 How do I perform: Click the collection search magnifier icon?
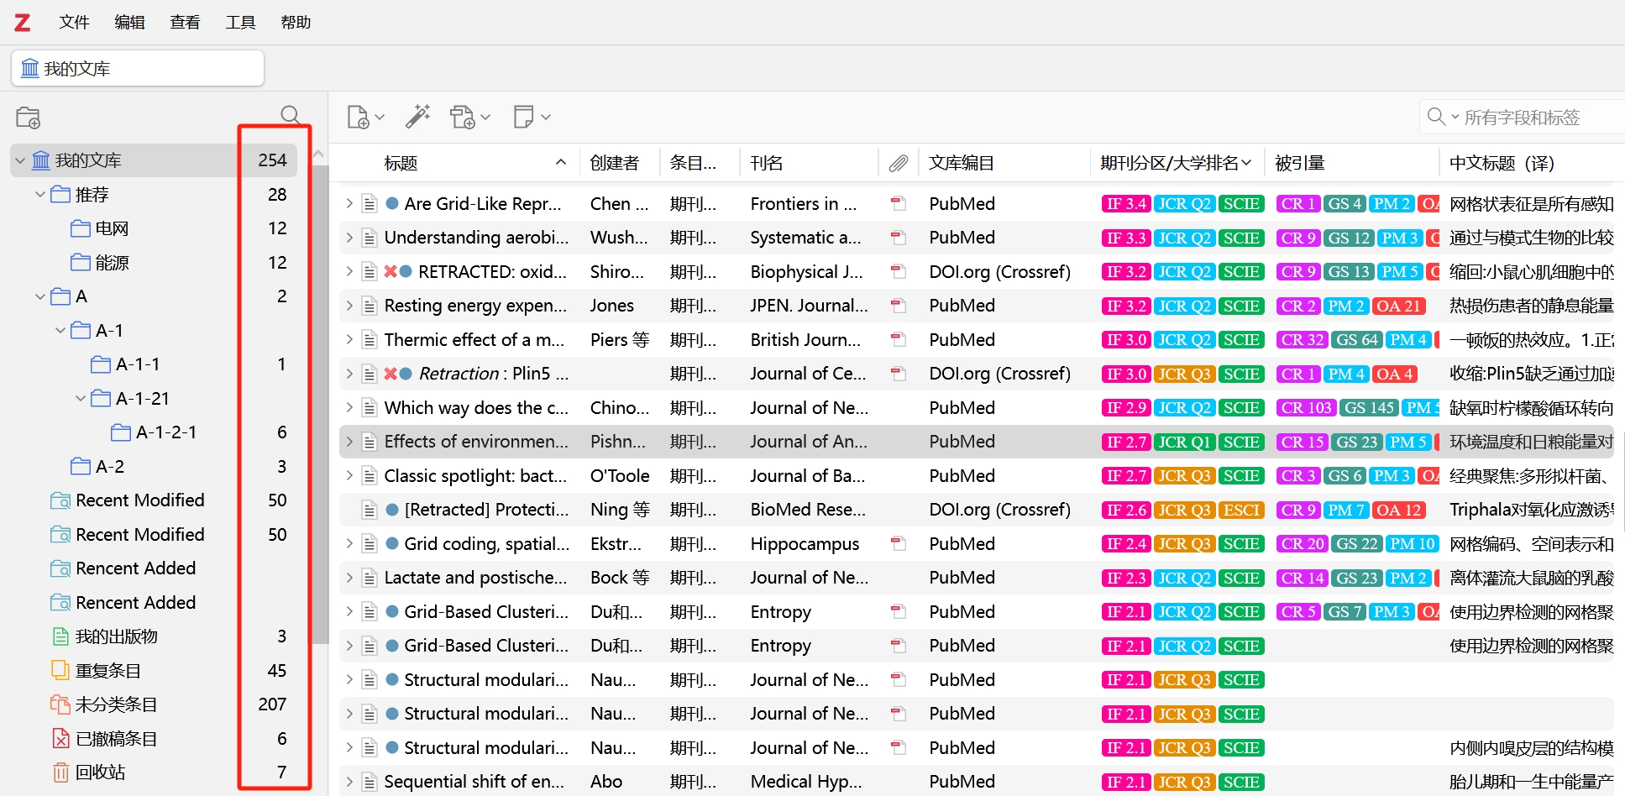291,115
